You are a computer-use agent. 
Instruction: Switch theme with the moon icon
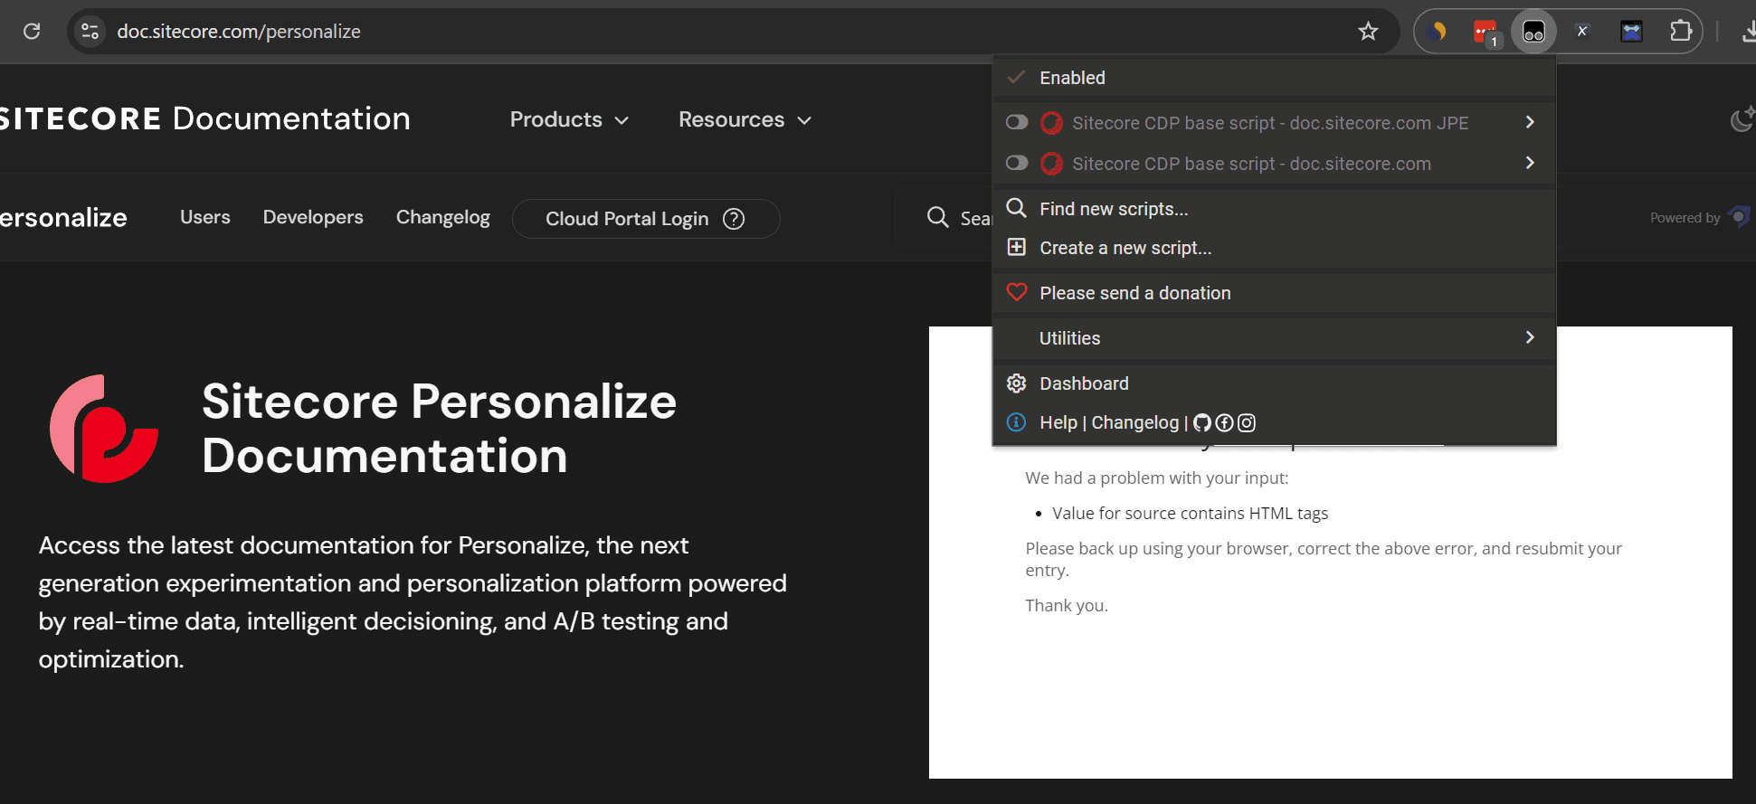click(x=1742, y=118)
